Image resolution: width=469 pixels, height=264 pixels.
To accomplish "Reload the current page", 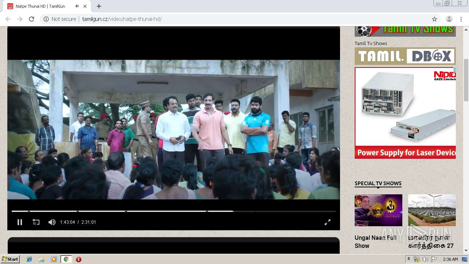I will 32,19.
